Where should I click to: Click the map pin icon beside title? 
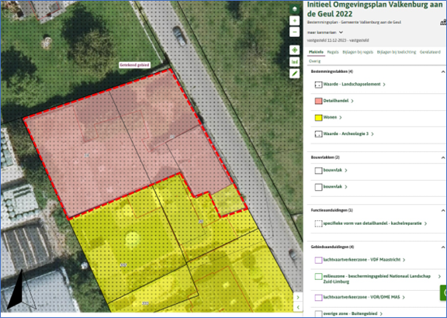pyautogui.click(x=443, y=22)
